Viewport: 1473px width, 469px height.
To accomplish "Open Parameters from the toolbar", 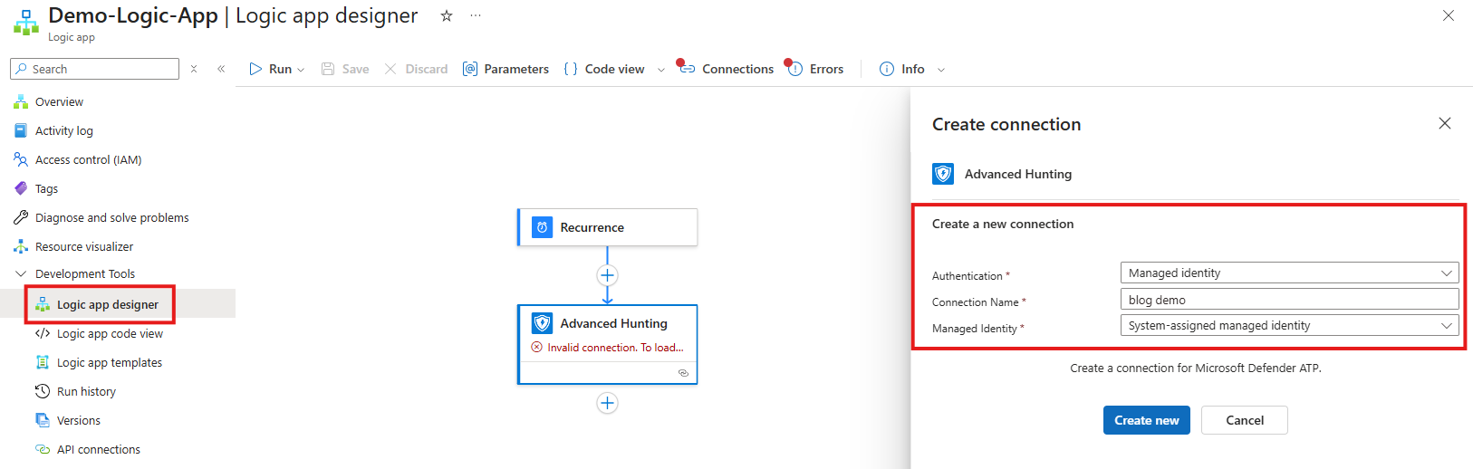I will click(505, 69).
